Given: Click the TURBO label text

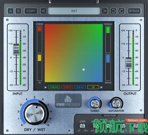Looking at the screenshot, I should (x=95, y=111).
